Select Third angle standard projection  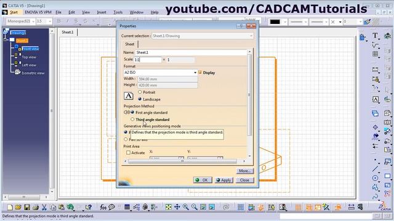(x=132, y=120)
